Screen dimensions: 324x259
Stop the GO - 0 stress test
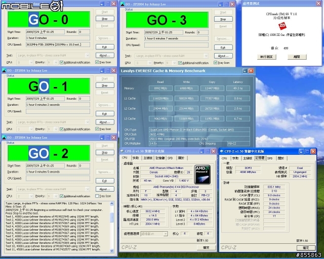tap(105, 19)
